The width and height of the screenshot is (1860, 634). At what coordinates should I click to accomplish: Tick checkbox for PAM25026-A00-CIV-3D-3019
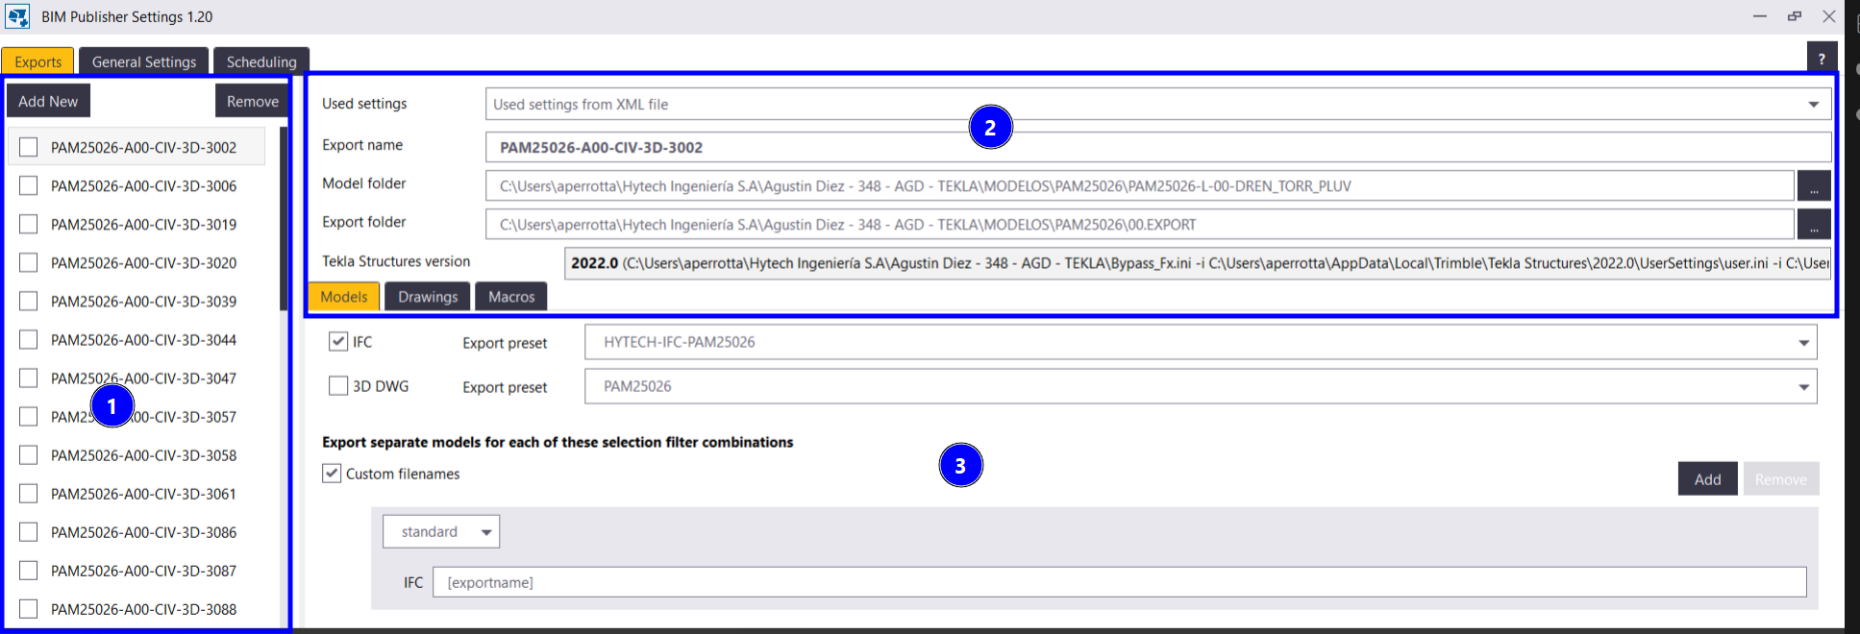[x=29, y=224]
